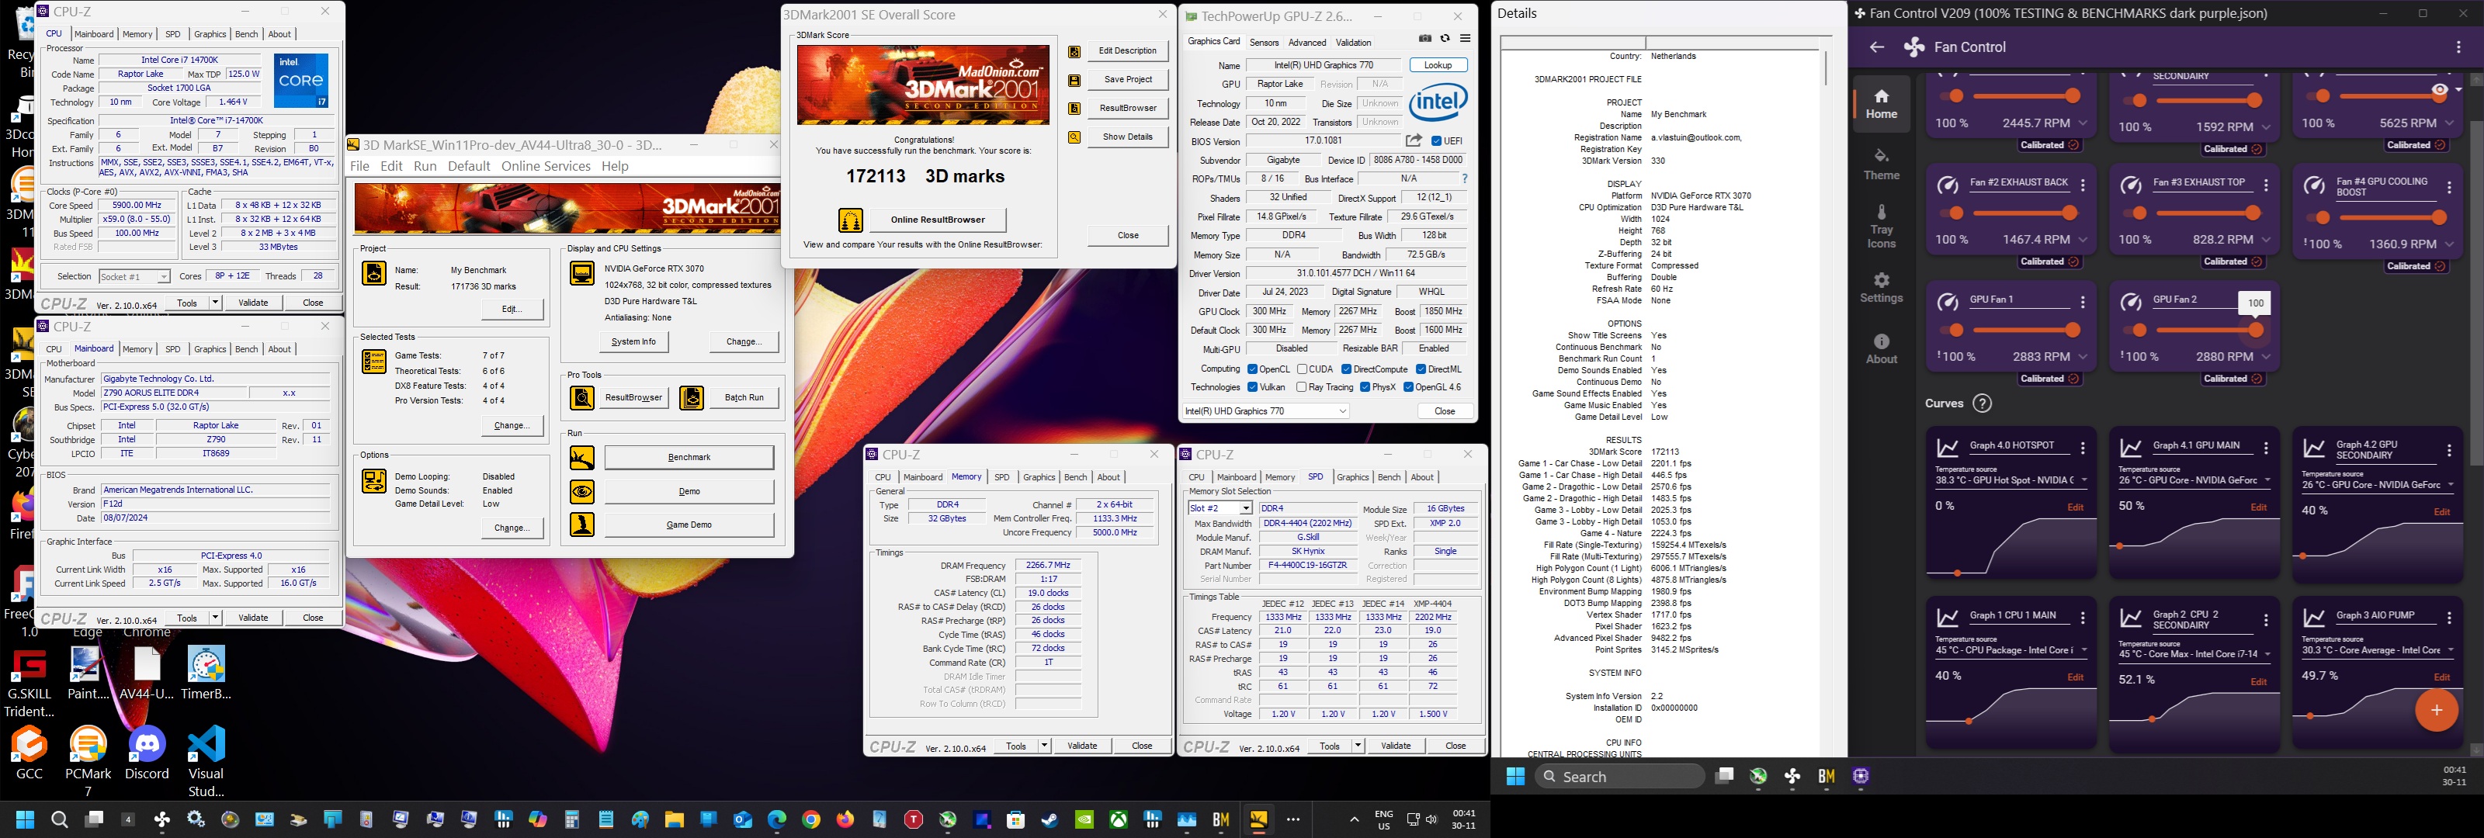Open Settings in Fan Control sidebar
This screenshot has height=838, width=2484.
coord(1882,287)
